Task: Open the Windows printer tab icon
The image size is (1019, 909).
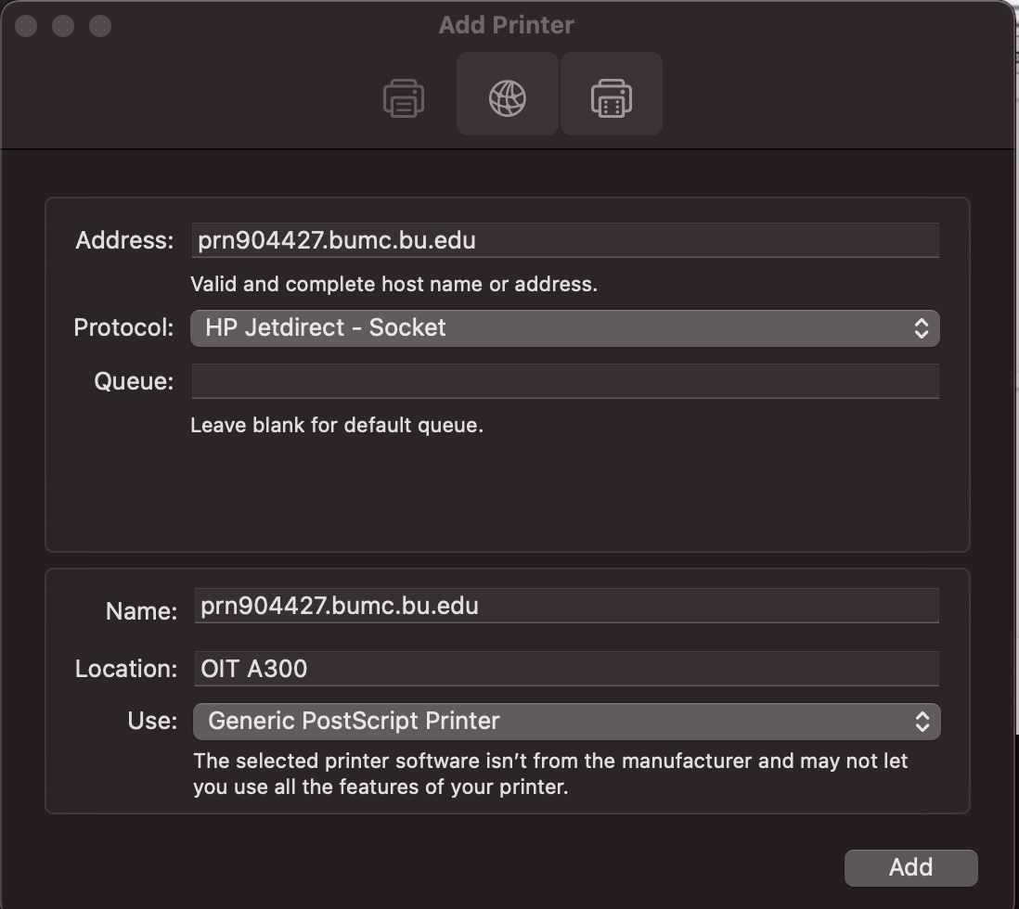Action: pyautogui.click(x=612, y=95)
